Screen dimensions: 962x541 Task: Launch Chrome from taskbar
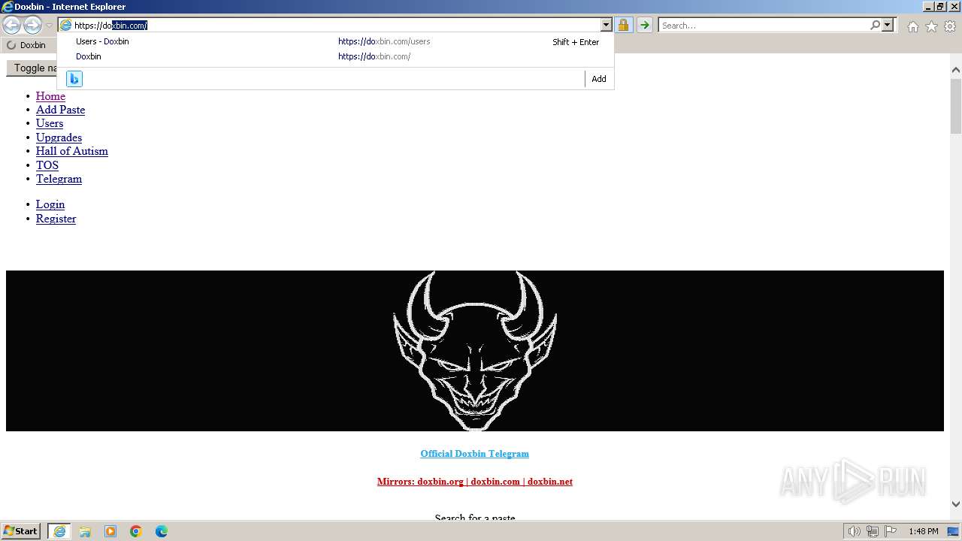point(136,531)
